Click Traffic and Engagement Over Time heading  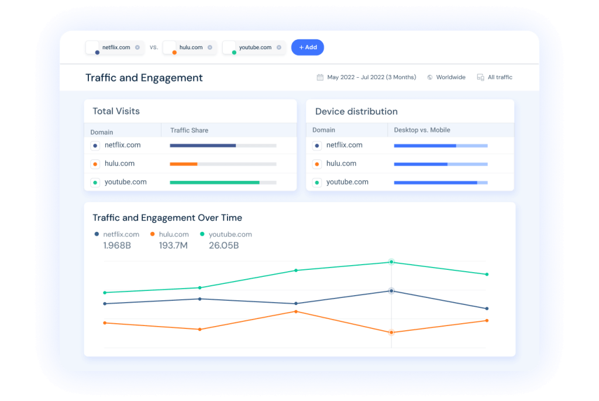(x=167, y=218)
